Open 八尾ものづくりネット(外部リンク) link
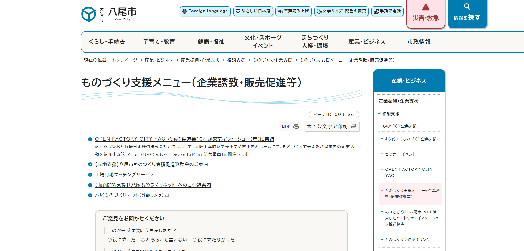524x251 pixels. [x=129, y=195]
